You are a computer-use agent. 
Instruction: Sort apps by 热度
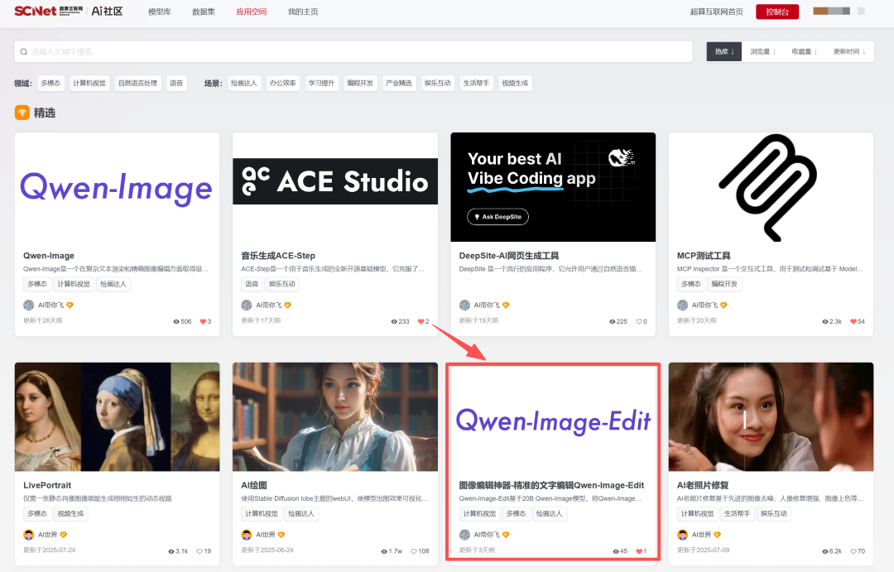click(x=724, y=52)
